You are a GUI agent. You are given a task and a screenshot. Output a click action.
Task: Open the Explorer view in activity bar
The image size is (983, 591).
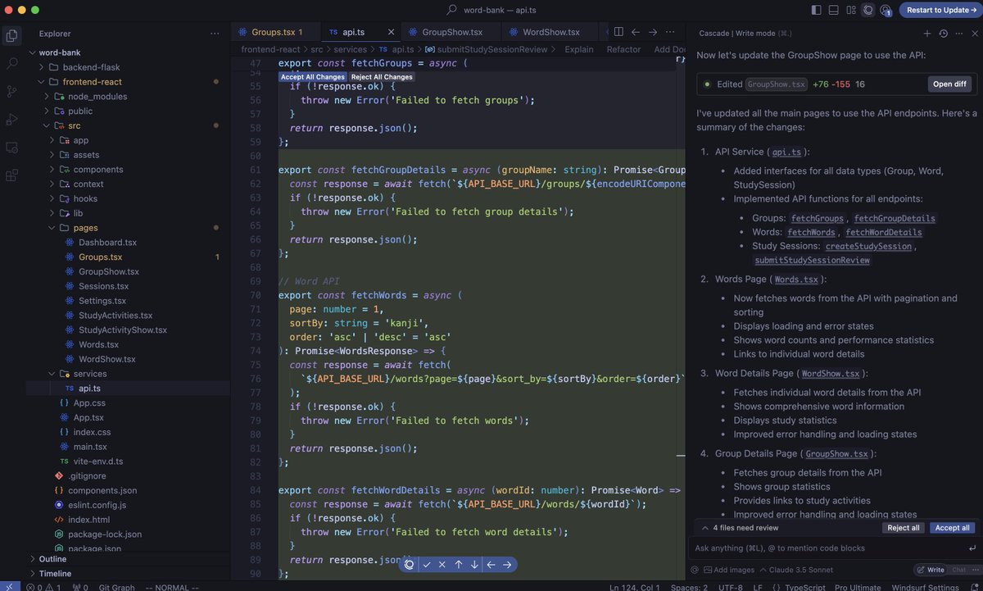tap(11, 36)
